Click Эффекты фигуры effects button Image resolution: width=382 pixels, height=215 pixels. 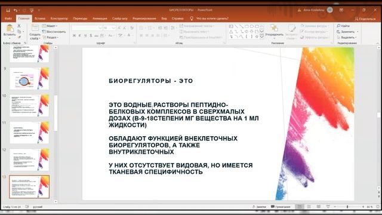[x=315, y=37]
